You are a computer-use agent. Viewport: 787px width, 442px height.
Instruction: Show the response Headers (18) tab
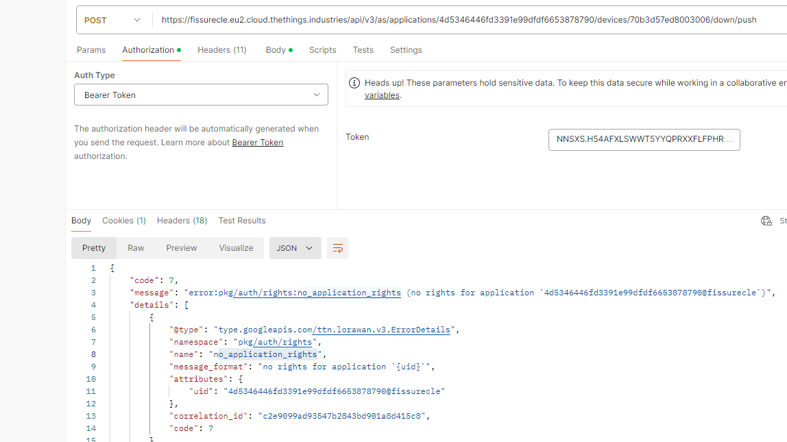pyautogui.click(x=182, y=221)
